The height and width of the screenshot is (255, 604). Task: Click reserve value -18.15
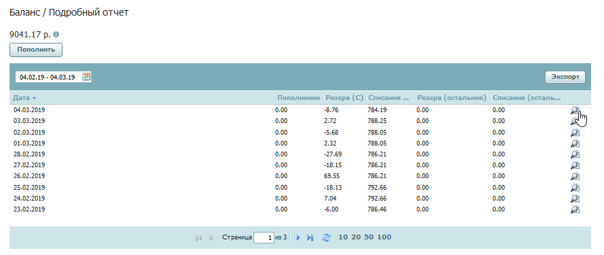tap(333, 165)
